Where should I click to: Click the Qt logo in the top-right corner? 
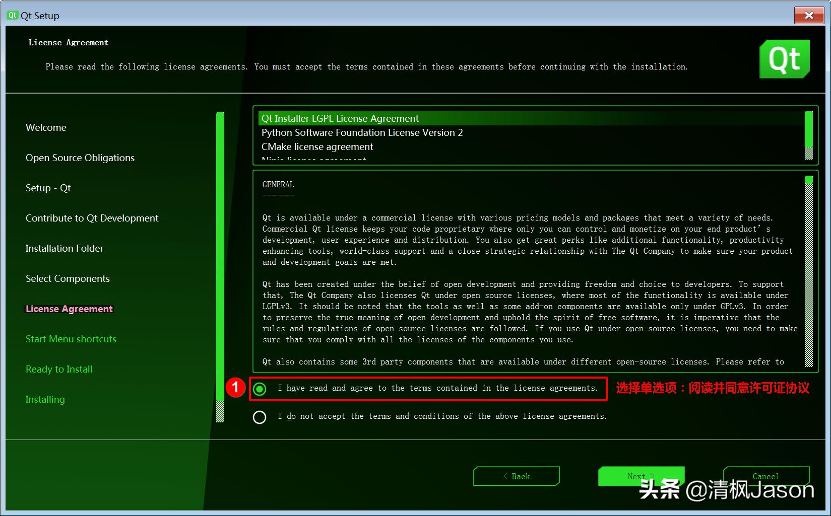point(785,59)
